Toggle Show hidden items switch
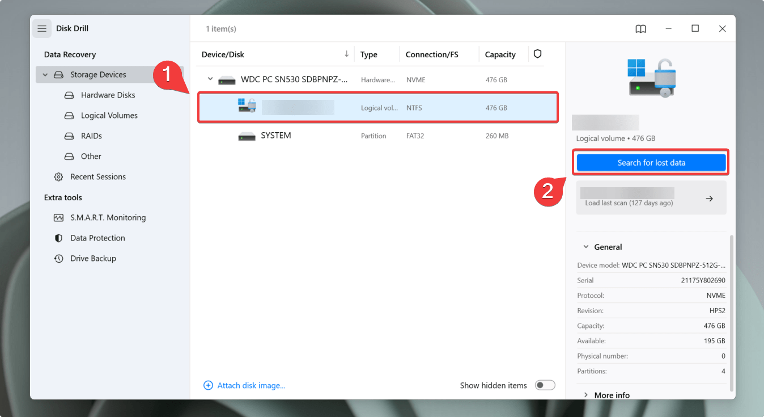Screen dimensions: 764x417 (545, 385)
